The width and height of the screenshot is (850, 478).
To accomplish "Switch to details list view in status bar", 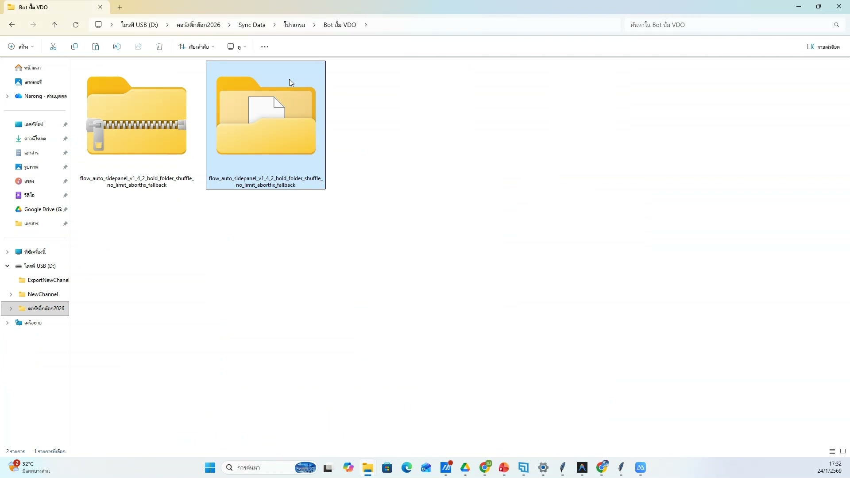I will pos(832,451).
